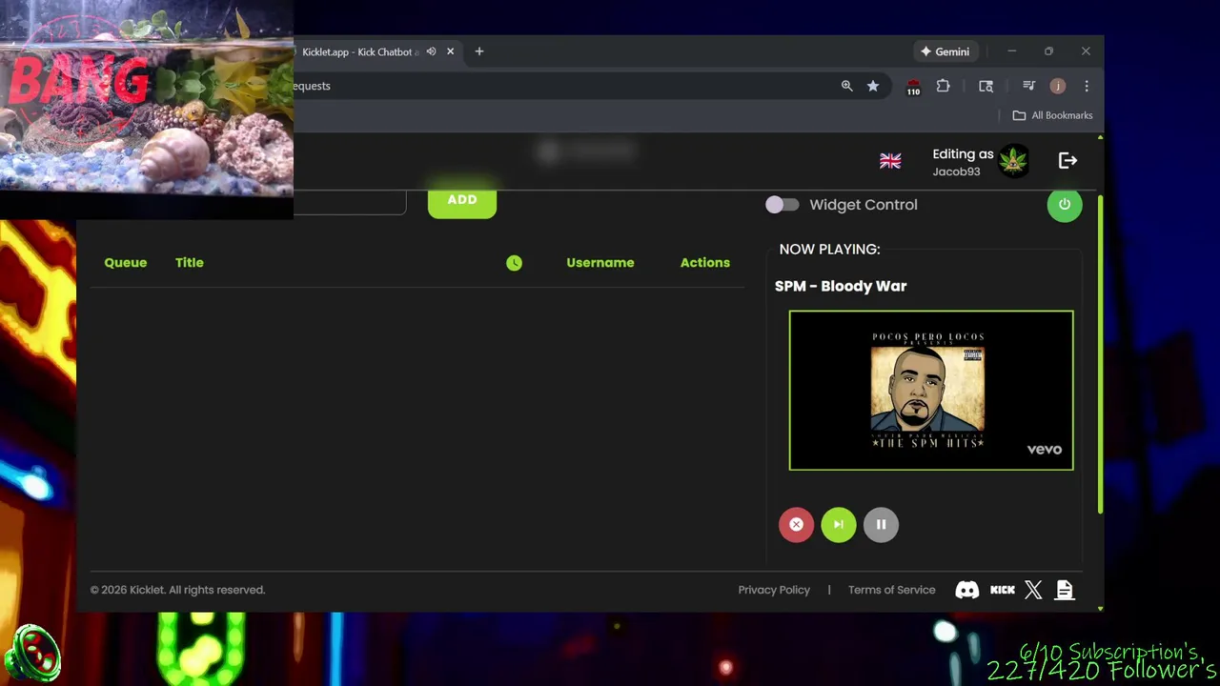Image resolution: width=1220 pixels, height=686 pixels.
Task: Click the clock icon column header
Action: [514, 263]
